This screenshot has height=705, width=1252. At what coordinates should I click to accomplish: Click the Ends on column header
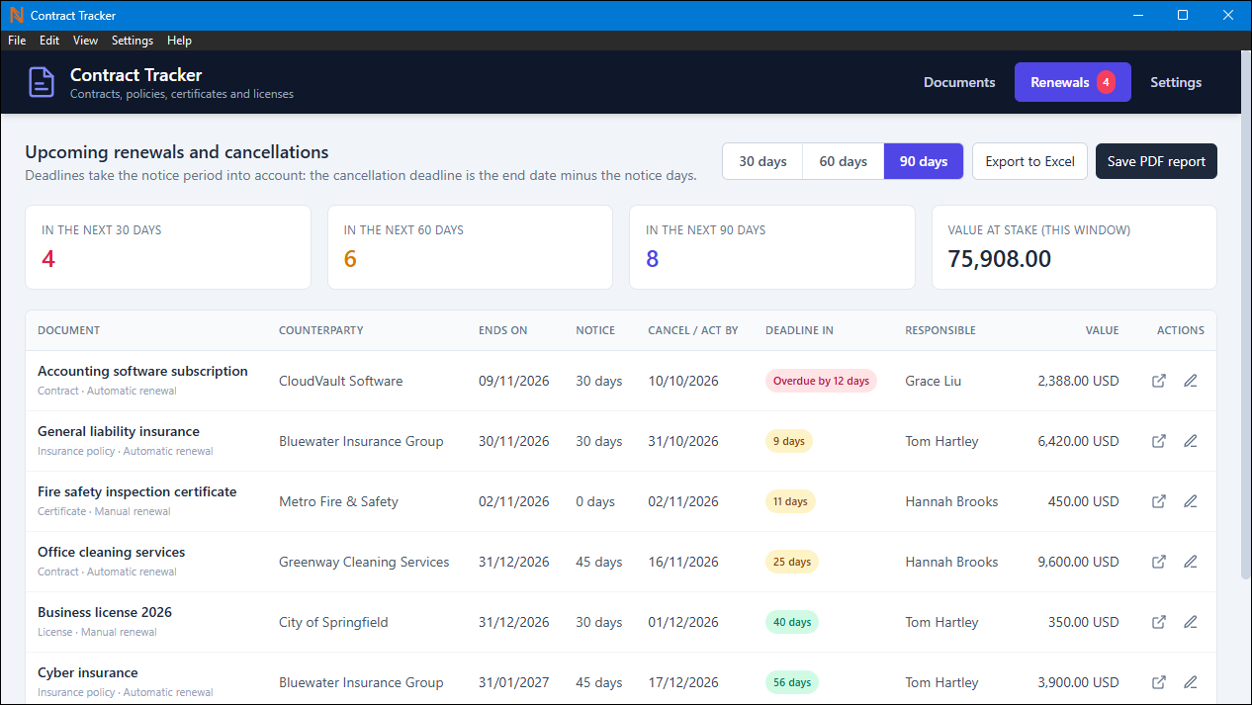coord(502,330)
